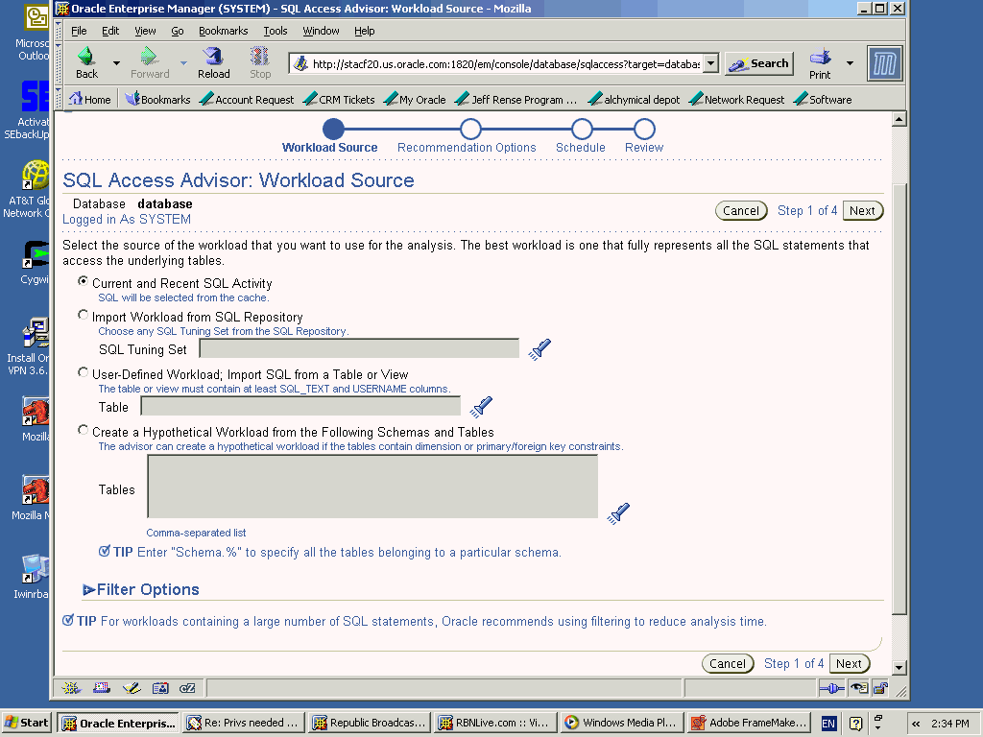Expand the Filter Options section
Screen dimensions: 983x737
point(89,590)
